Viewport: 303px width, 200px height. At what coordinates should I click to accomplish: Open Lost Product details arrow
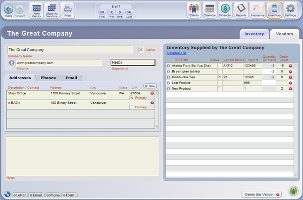(168, 83)
